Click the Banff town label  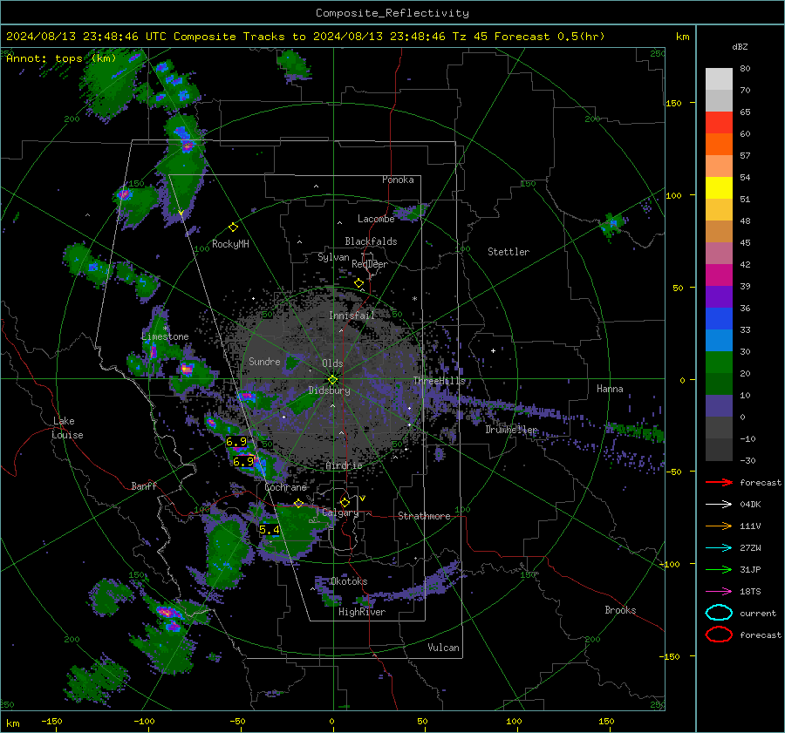click(144, 485)
